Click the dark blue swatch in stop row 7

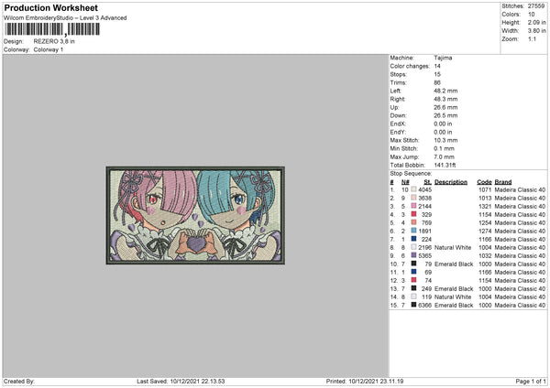click(x=414, y=239)
